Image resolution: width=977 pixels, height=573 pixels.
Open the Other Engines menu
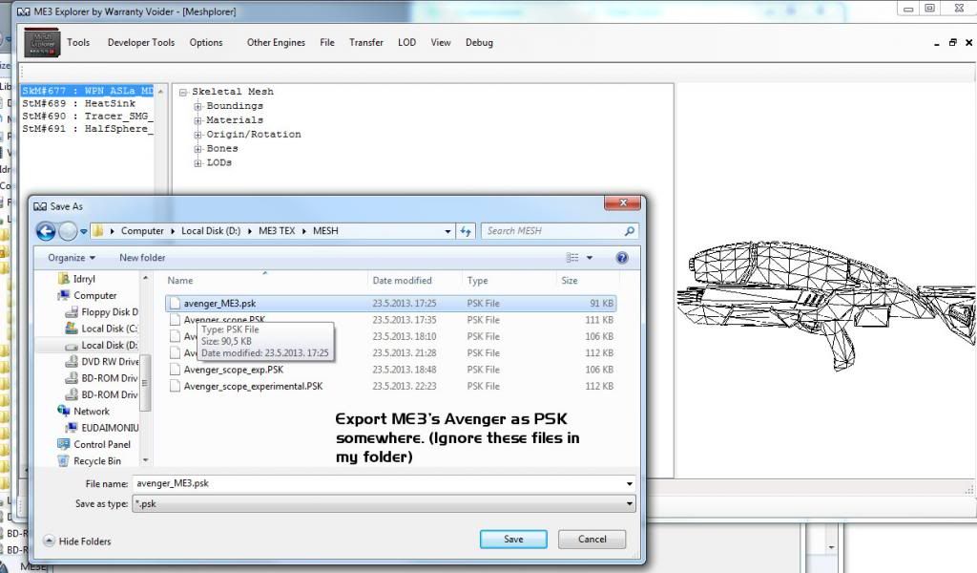pyautogui.click(x=276, y=42)
